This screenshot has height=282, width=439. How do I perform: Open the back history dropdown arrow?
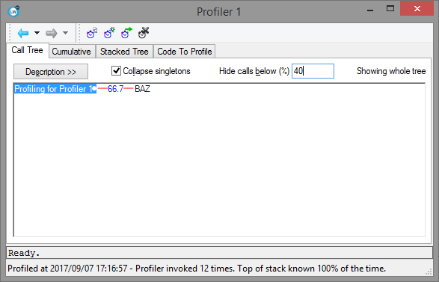[x=37, y=33]
